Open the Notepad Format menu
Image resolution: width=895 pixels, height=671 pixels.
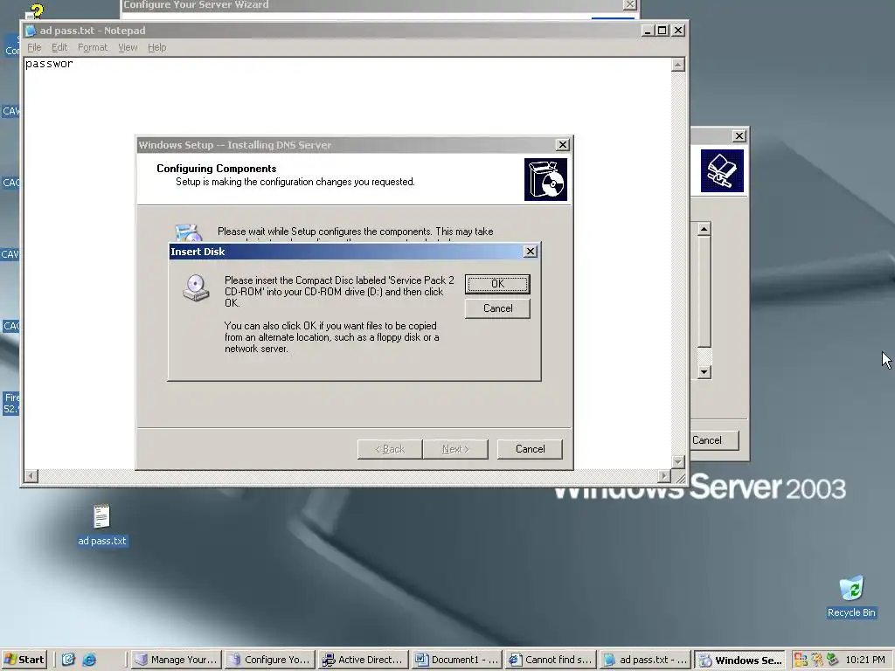93,47
